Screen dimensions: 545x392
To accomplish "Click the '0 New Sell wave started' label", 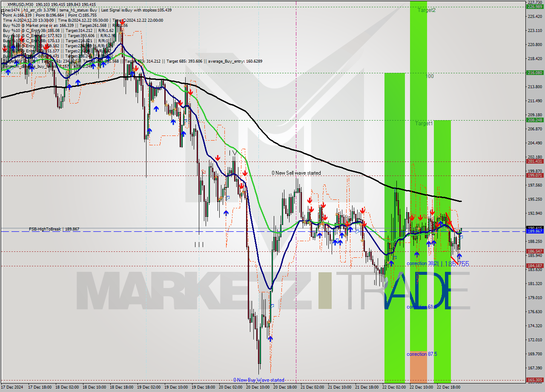I will pyautogui.click(x=296, y=173).
